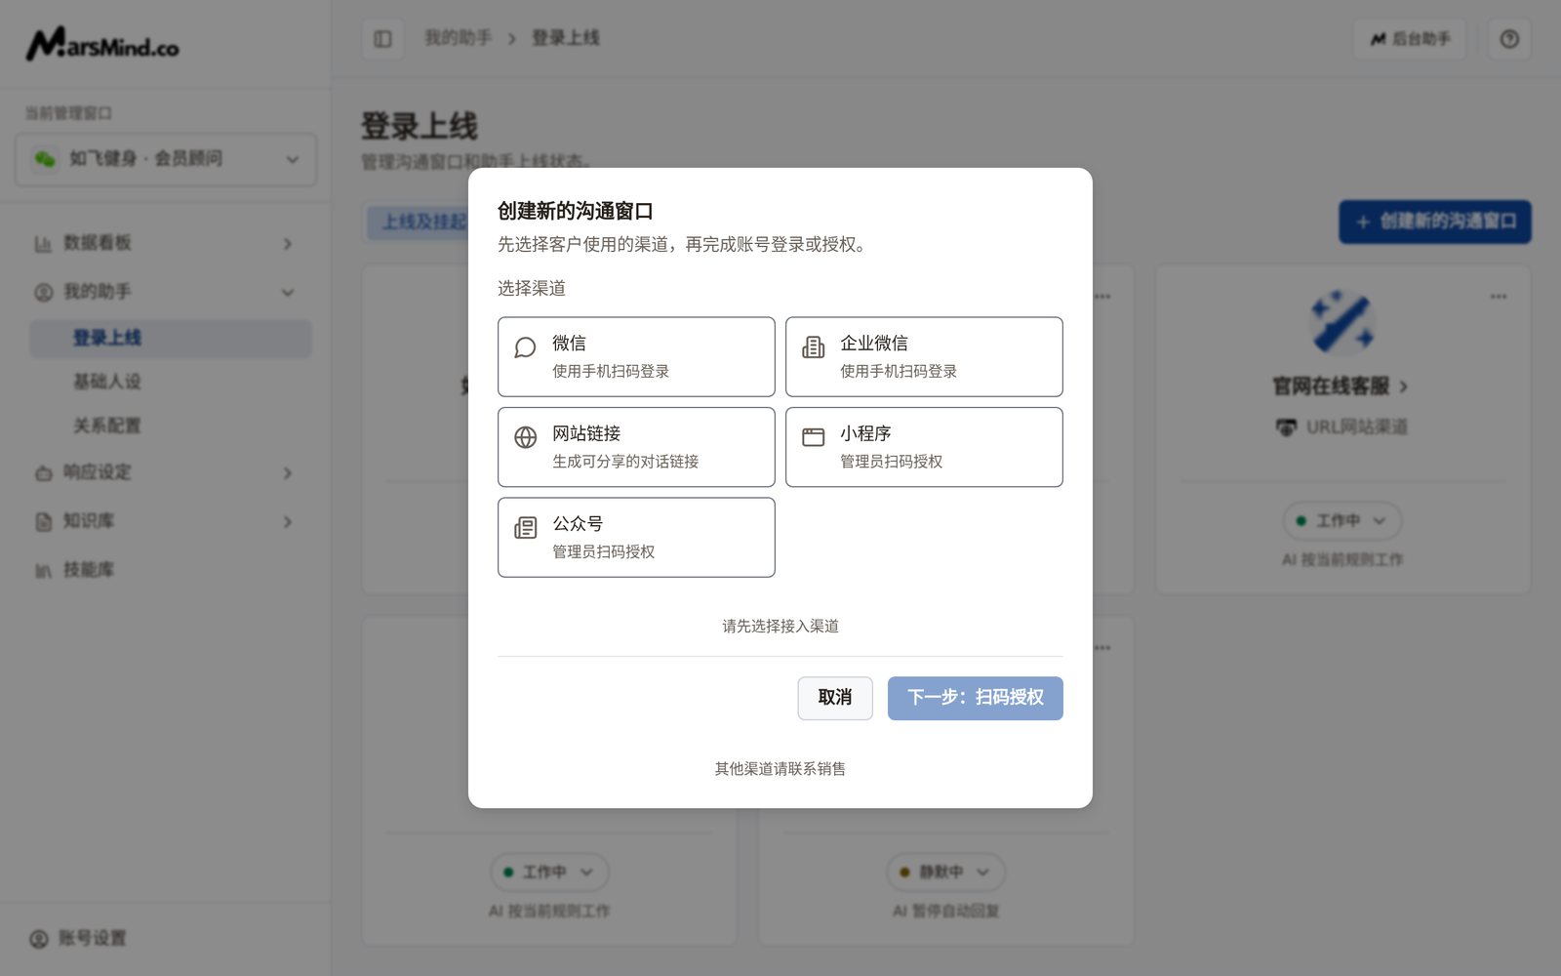Choose the 网站链接 channel option

[636, 447]
